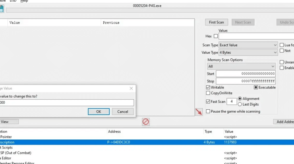Click the Stop address input field
294x164 pixels.
[245, 81]
